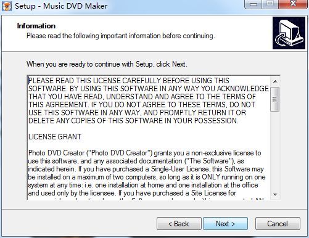Place cursor on the LICENSE GRANT line
The height and width of the screenshot is (238, 309).
click(x=55, y=137)
